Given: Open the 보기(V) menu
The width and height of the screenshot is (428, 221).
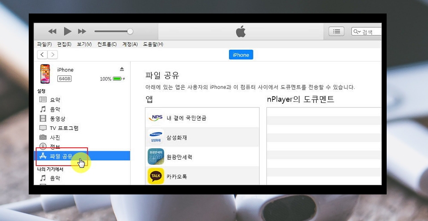Looking at the screenshot, I should click(x=84, y=44).
